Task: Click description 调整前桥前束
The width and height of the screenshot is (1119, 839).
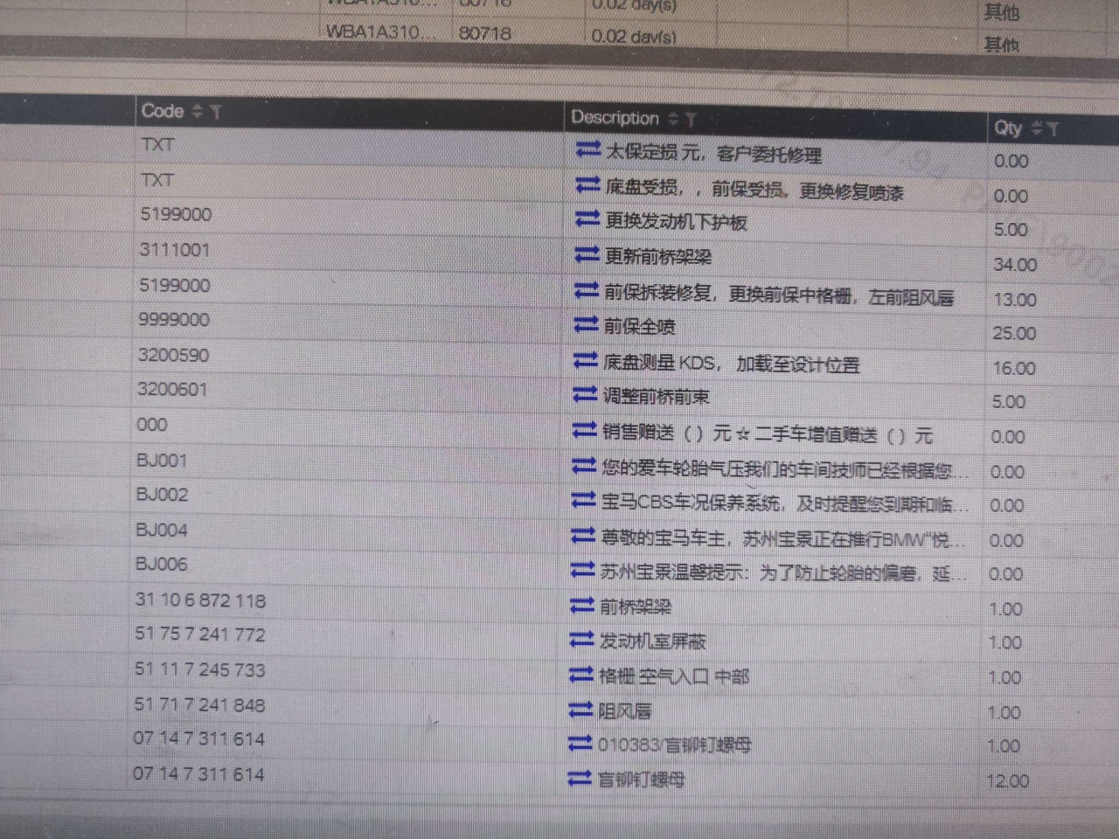Action: coord(656,397)
